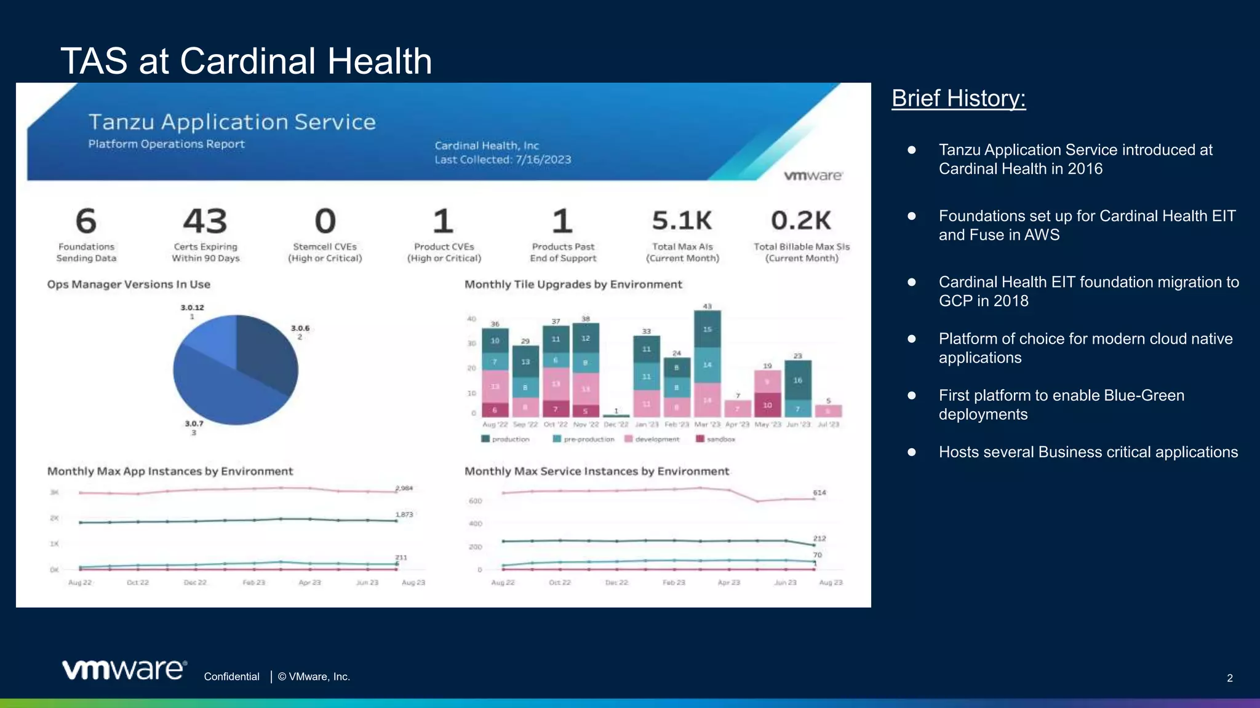Click the Aug '22 bar in tile upgrades
The image size is (1260, 708).
[495, 373]
